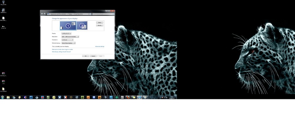Open the Resolution dropdown
295x129 pixels.
[x=70, y=36]
